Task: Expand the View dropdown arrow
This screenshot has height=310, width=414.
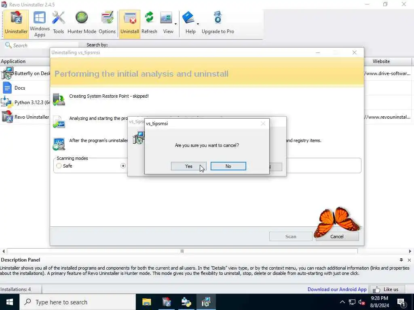Action: (175, 24)
